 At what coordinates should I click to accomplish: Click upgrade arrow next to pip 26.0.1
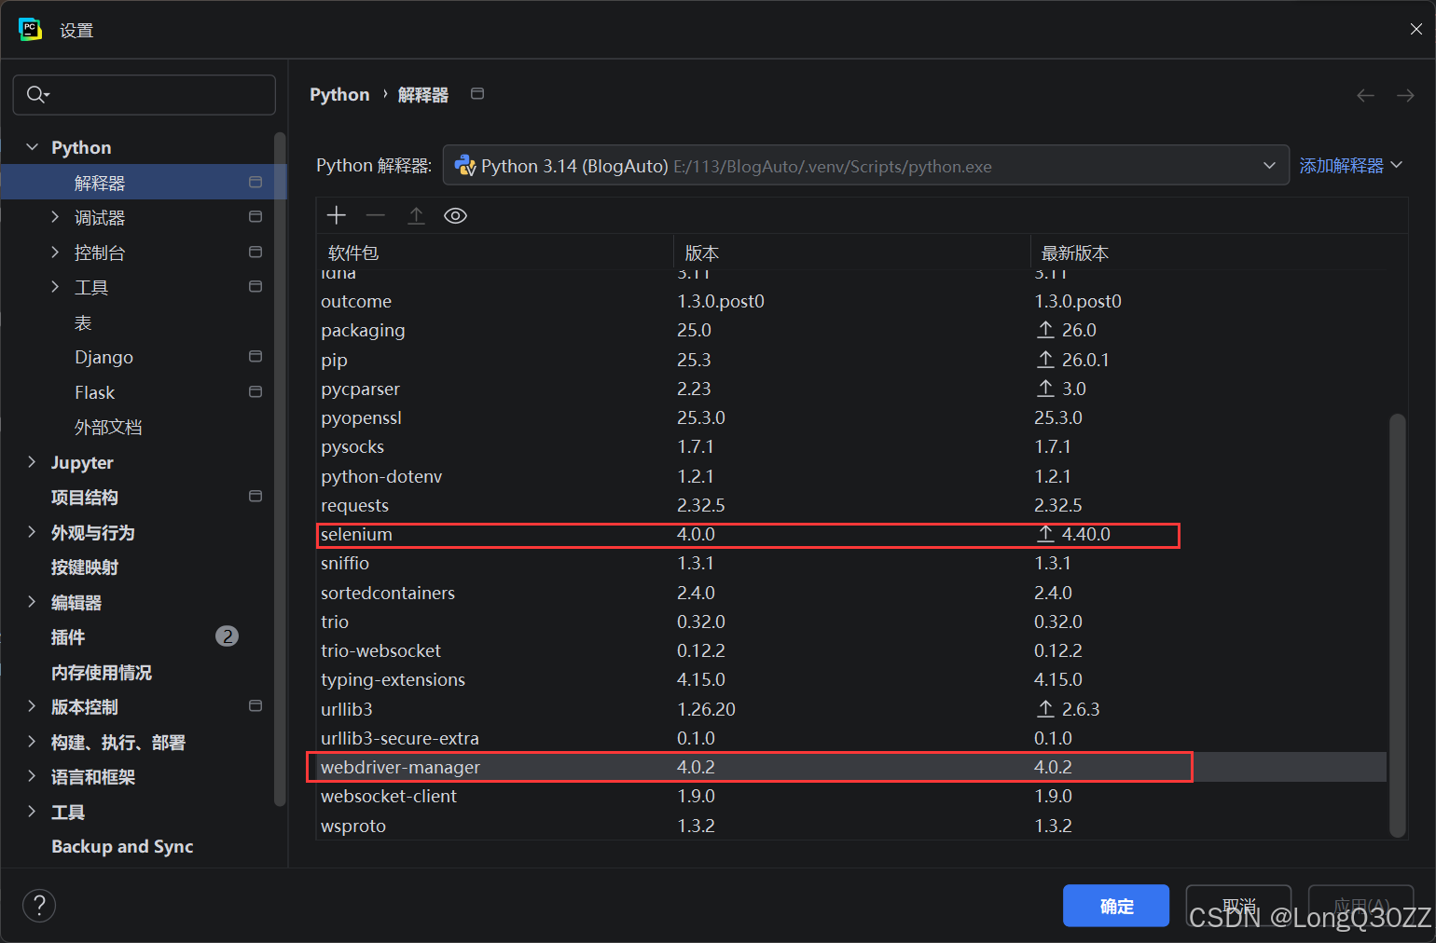click(x=1045, y=359)
